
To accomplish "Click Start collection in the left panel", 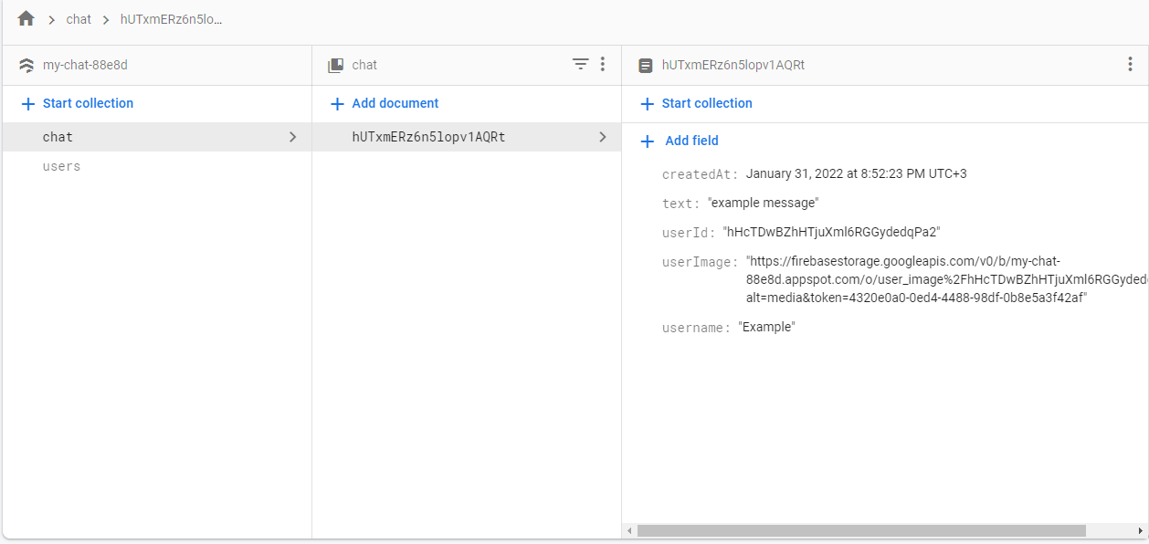I will pyautogui.click(x=76, y=103).
